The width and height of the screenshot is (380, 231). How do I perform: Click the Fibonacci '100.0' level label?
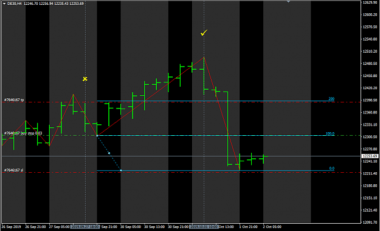pyautogui.click(x=330, y=133)
